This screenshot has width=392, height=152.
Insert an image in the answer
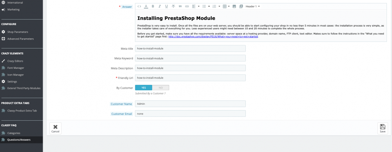(x=234, y=7)
